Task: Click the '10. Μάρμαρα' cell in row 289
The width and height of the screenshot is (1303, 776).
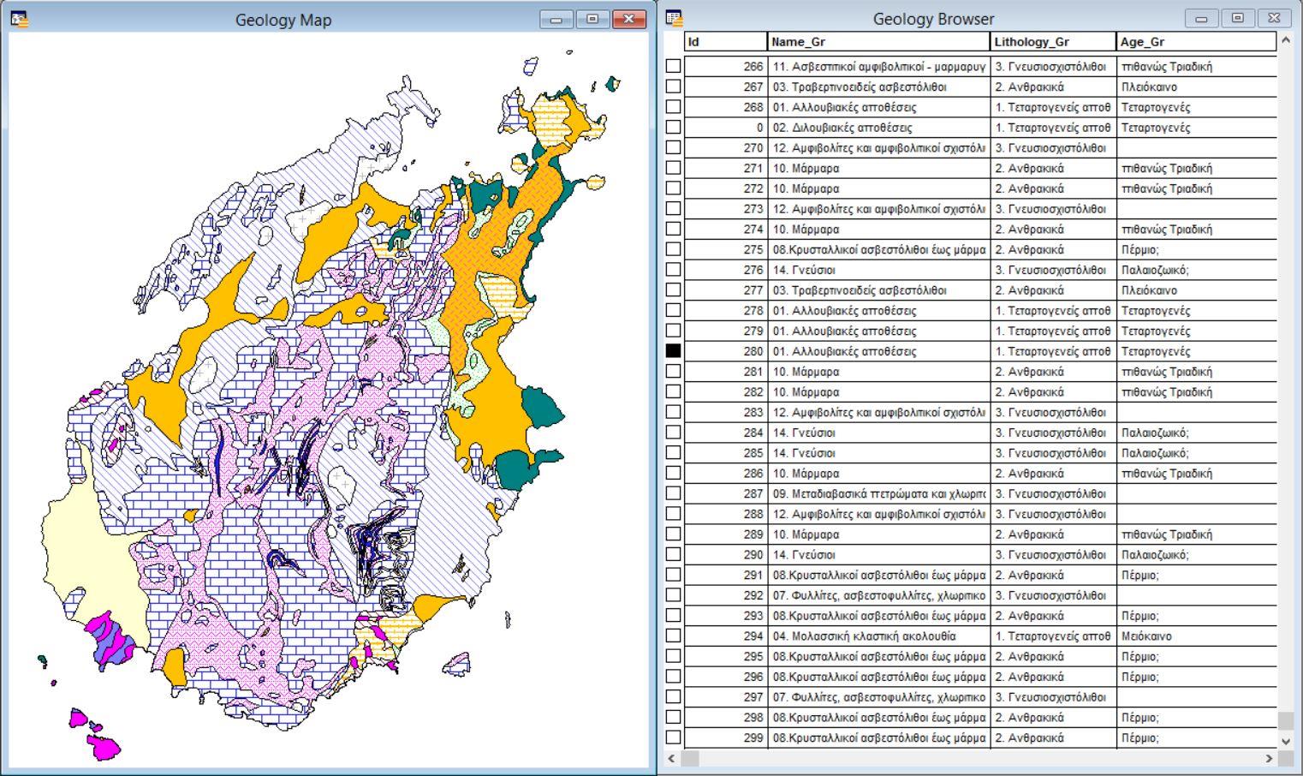Action: click(878, 534)
